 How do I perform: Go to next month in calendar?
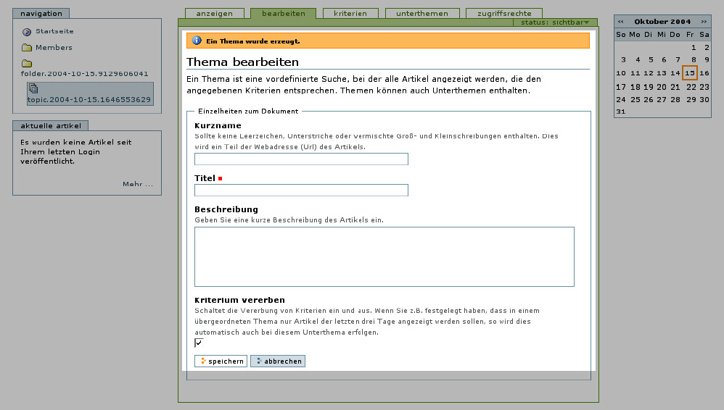[x=704, y=22]
